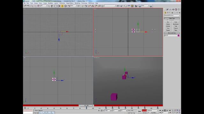Activate the Select and Scale tool
Screen dimensions: 204x114
click(69, 6)
